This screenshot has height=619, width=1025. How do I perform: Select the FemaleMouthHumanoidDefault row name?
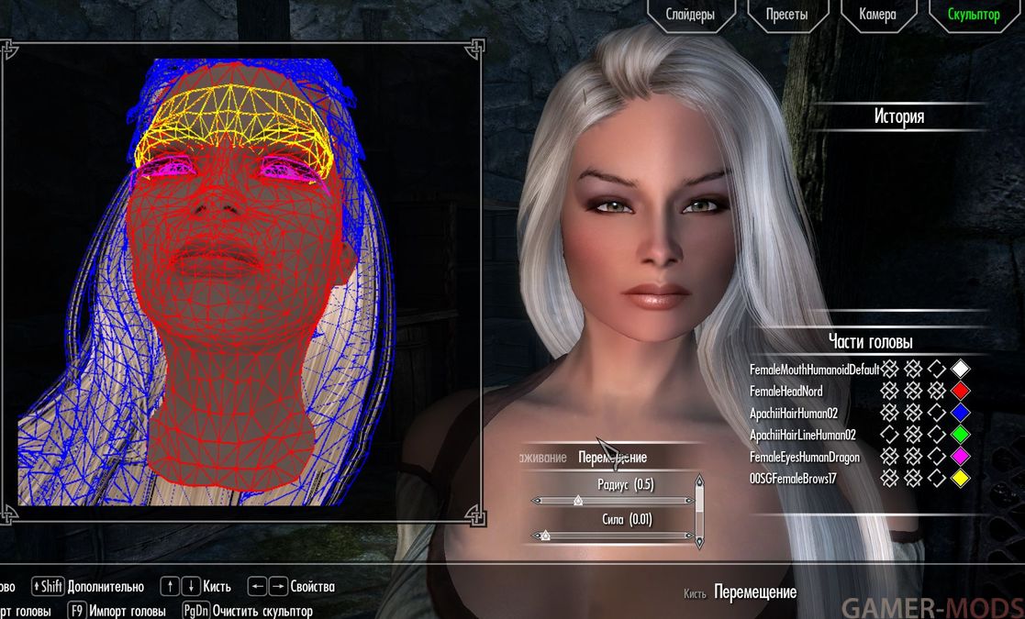coord(814,370)
